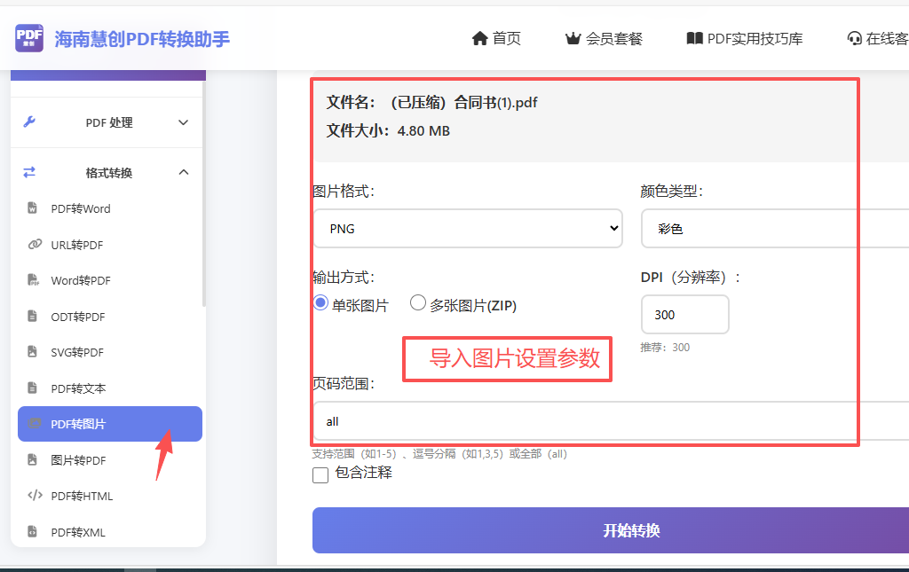Open the 在线客服 nav item
Image resolution: width=909 pixels, height=572 pixels.
pyautogui.click(x=878, y=38)
